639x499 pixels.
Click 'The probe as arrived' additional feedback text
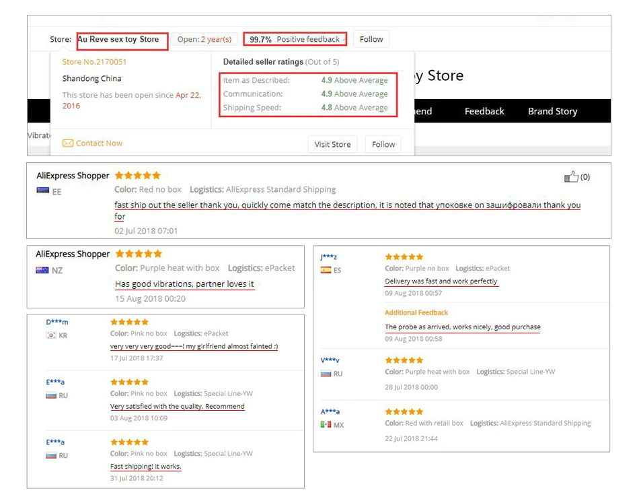point(463,327)
